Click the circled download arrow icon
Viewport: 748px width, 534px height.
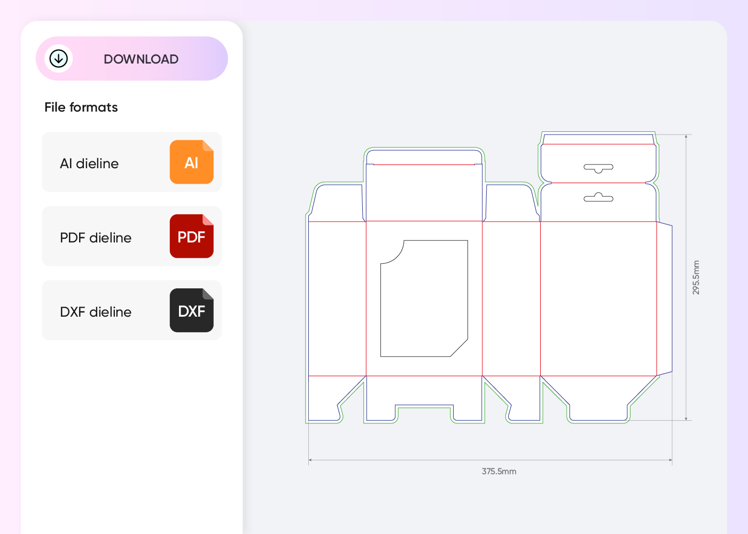59,59
